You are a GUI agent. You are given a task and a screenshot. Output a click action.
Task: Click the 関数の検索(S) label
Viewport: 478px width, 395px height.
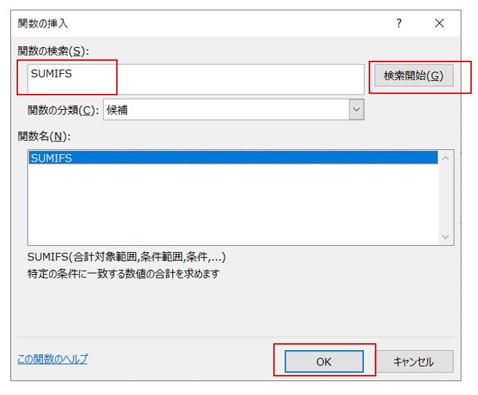click(x=53, y=51)
